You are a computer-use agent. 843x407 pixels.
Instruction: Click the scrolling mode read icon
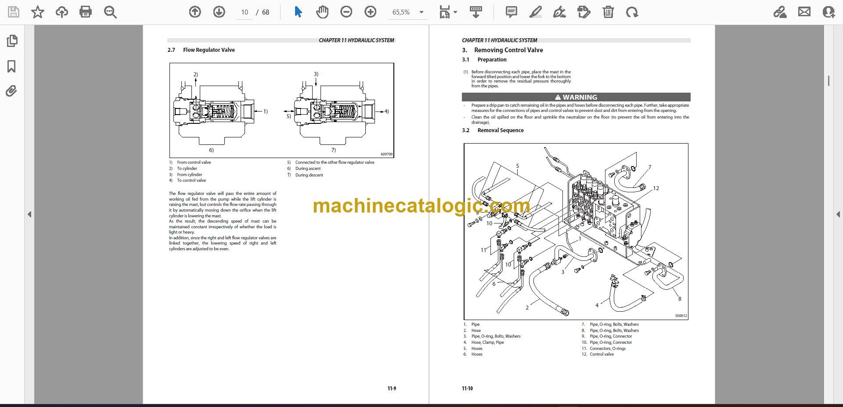[x=476, y=12]
